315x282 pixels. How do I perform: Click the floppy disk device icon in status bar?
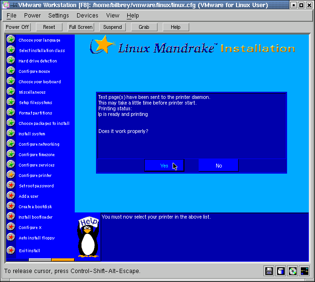tap(269, 271)
